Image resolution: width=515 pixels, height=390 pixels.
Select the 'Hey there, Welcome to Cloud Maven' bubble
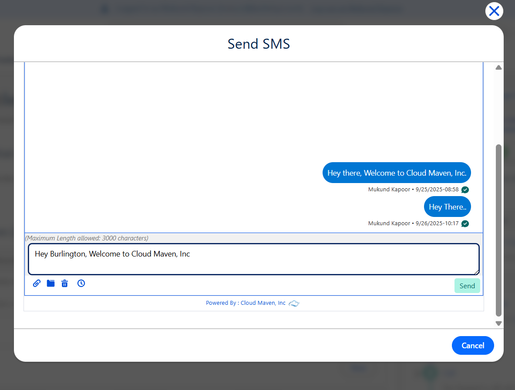[x=397, y=173]
